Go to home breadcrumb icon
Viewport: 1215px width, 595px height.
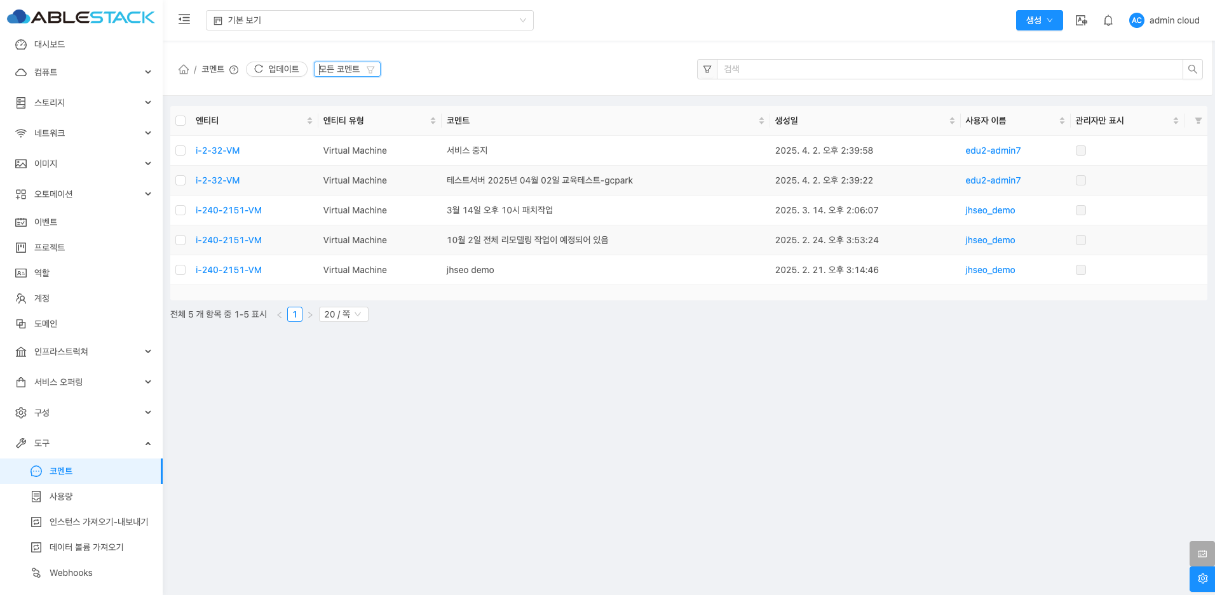pyautogui.click(x=184, y=69)
